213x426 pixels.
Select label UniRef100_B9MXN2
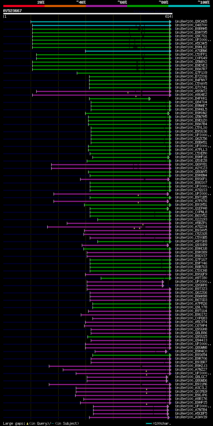[191, 113]
